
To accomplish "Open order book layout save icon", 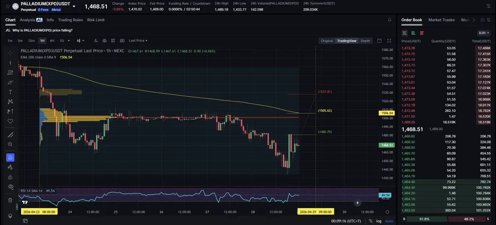I will 482,20.
